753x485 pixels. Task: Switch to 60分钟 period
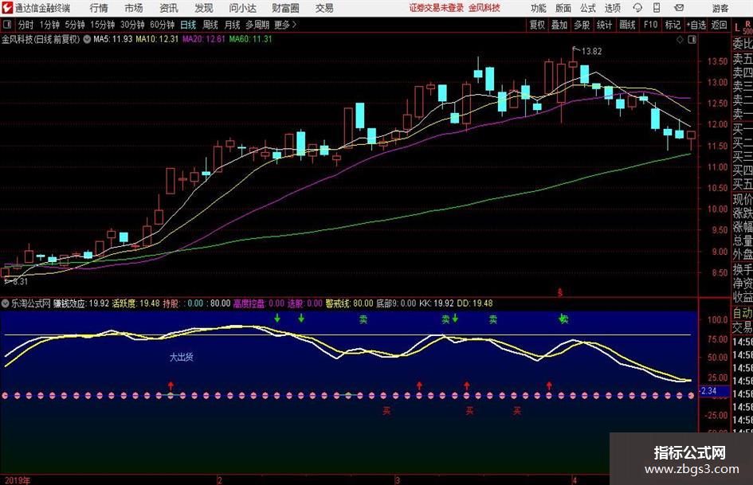tap(162, 25)
